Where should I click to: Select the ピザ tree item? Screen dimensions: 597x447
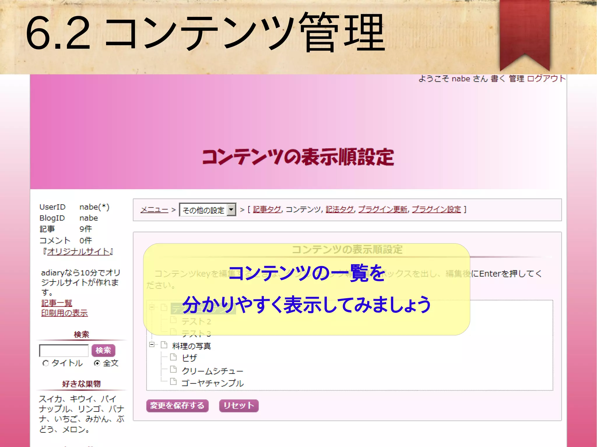[x=189, y=358]
